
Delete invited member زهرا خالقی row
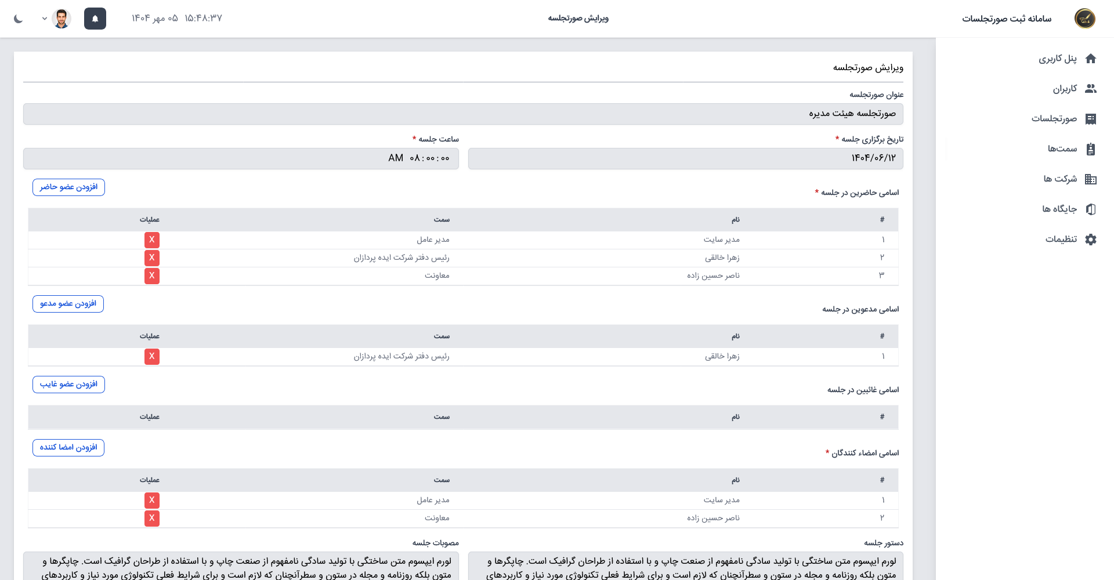152,357
